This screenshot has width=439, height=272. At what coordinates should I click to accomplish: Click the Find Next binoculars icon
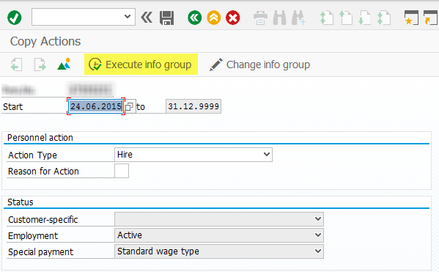point(298,18)
